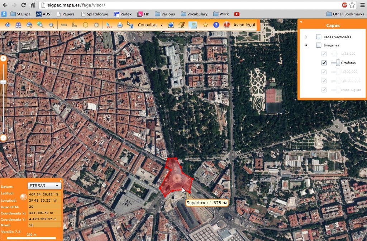Click the printer icon in map toolbar
The width and height of the screenshot is (367, 241).
pyautogui.click(x=120, y=25)
